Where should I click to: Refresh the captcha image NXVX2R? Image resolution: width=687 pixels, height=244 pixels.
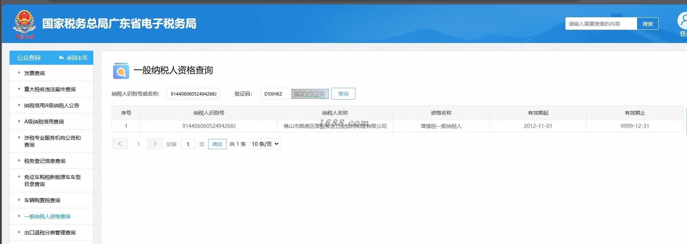310,94
